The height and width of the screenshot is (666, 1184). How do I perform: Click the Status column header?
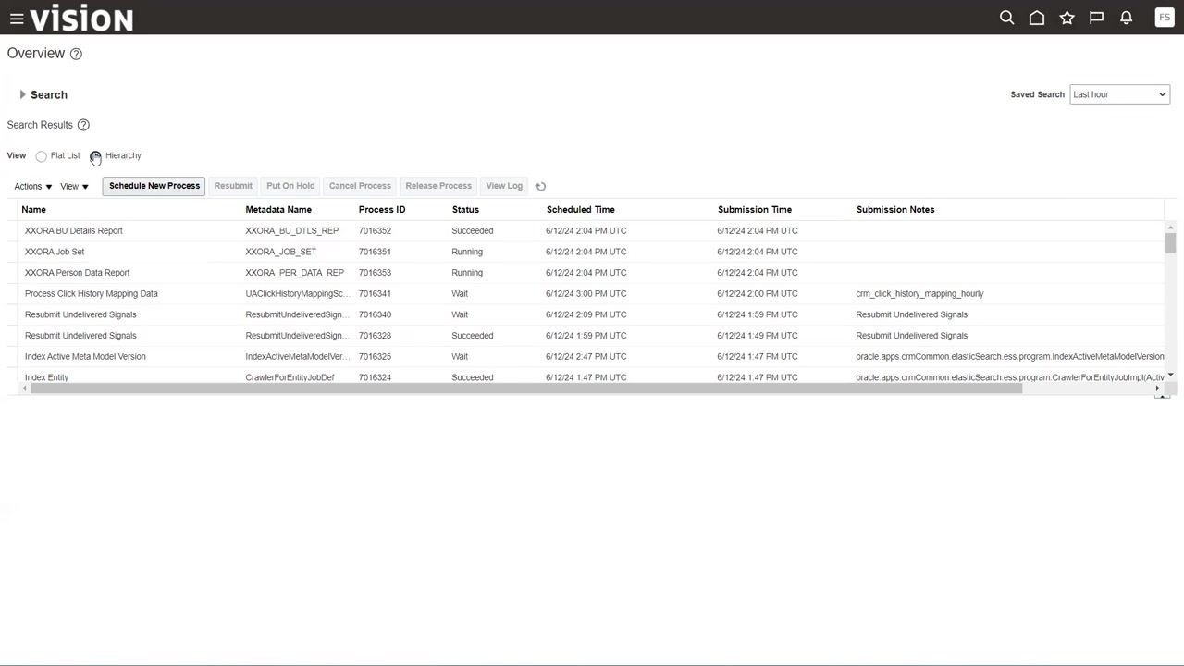coord(465,210)
